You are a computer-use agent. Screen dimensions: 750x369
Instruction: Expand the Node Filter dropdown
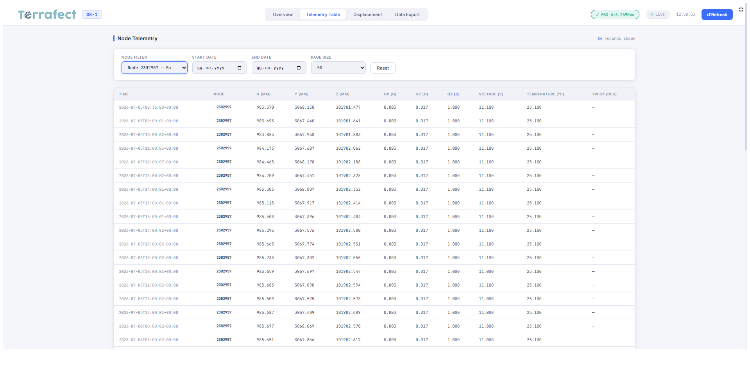154,68
